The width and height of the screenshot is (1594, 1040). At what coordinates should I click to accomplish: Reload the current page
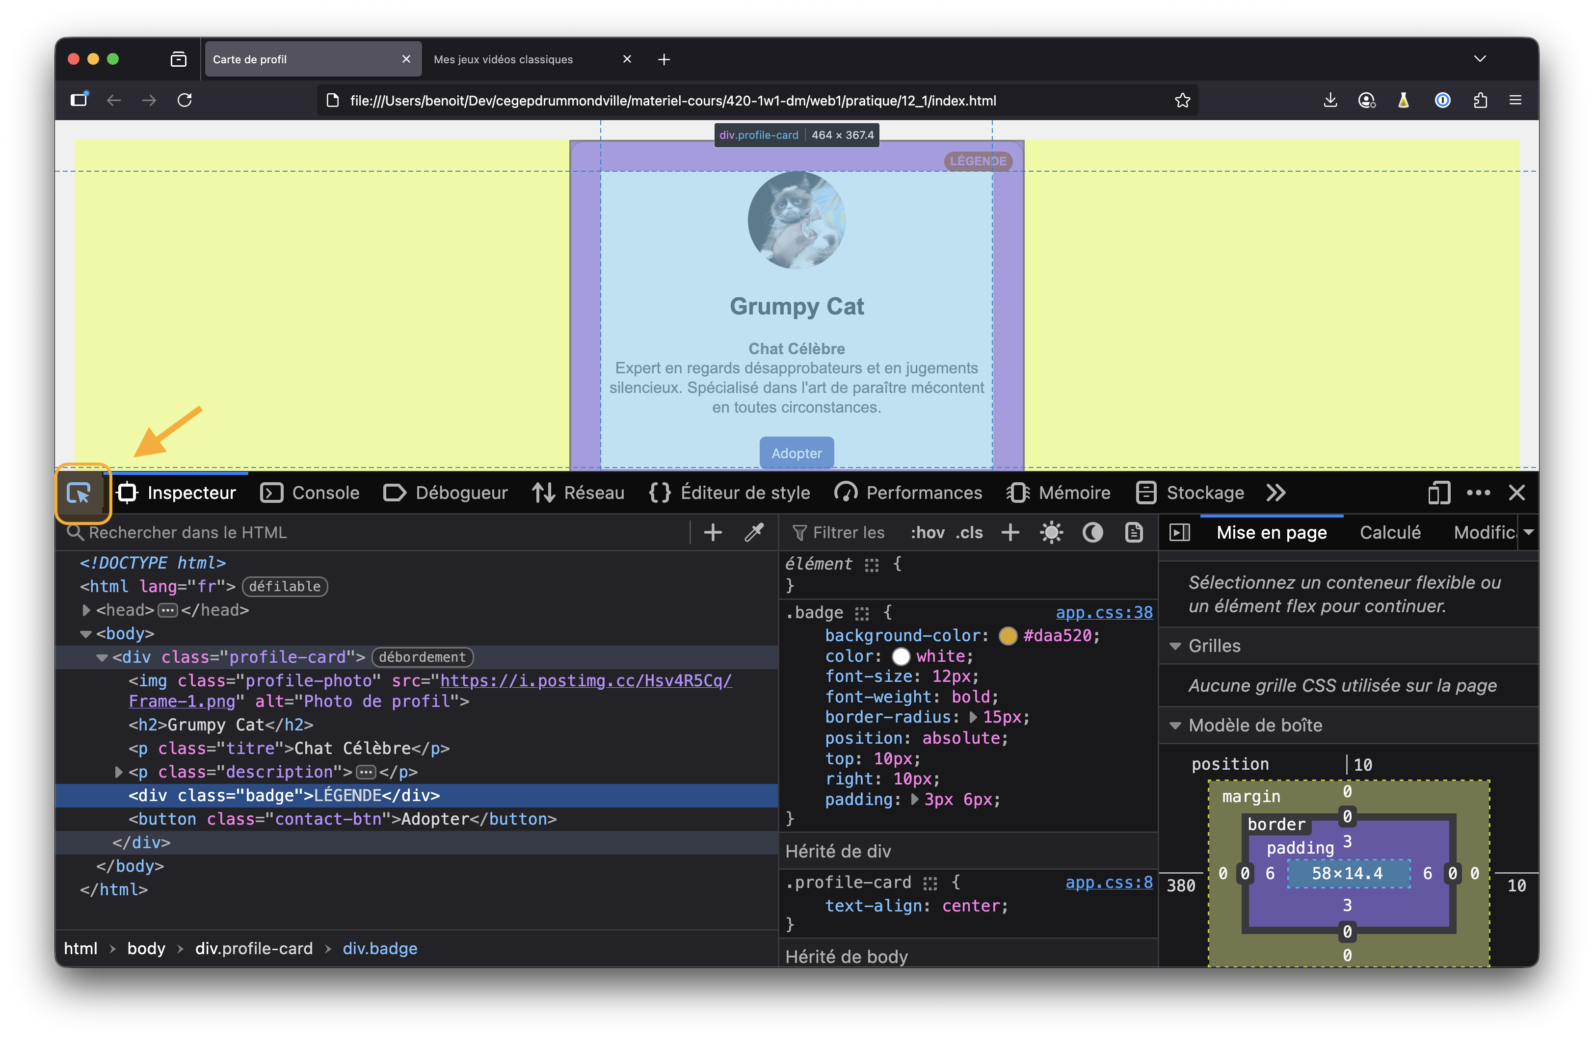tap(185, 101)
